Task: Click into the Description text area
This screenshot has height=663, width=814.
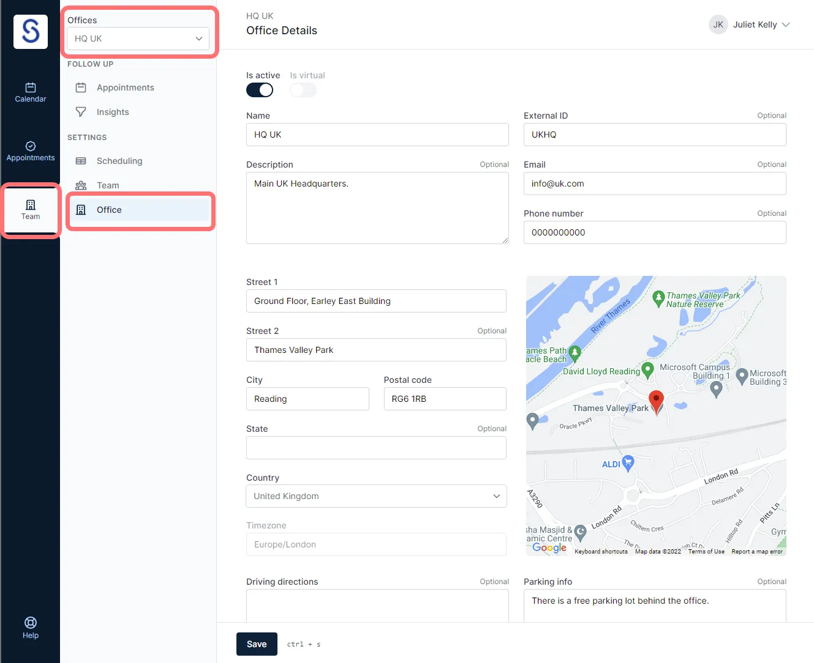Action: point(377,208)
